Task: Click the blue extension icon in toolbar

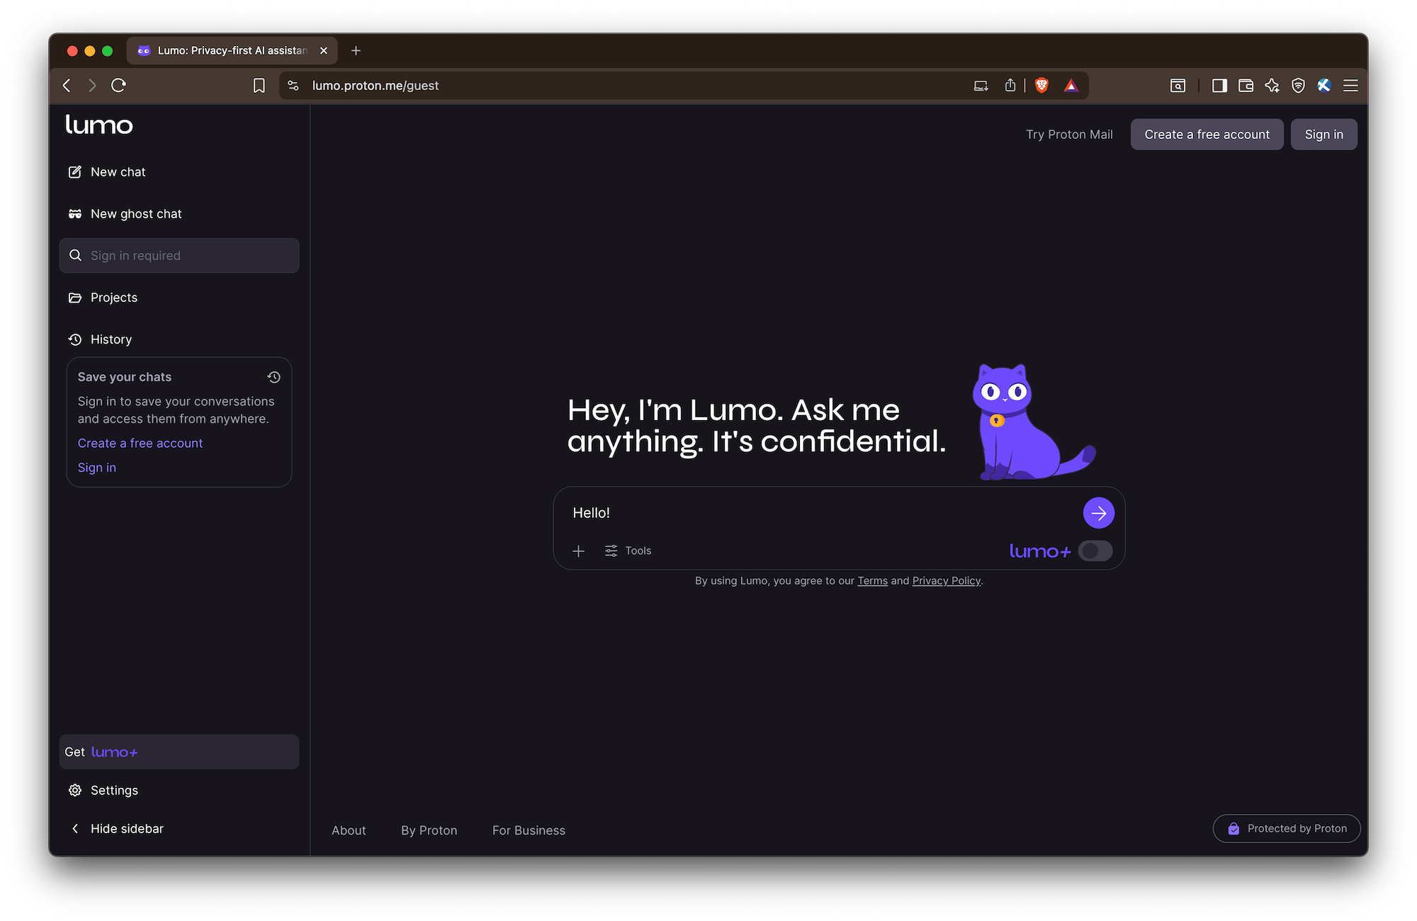Action: point(1324,86)
